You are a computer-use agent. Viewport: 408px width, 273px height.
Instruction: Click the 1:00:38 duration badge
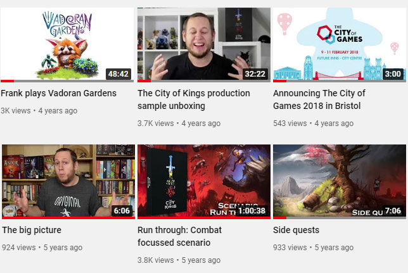click(252, 210)
